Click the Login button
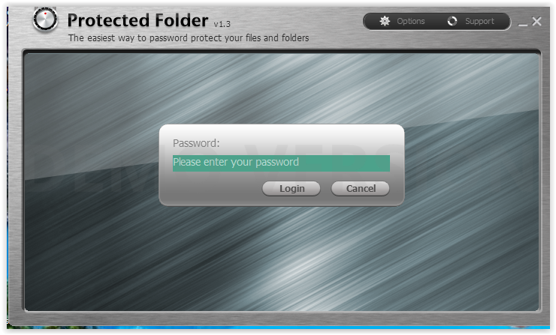 click(x=292, y=189)
